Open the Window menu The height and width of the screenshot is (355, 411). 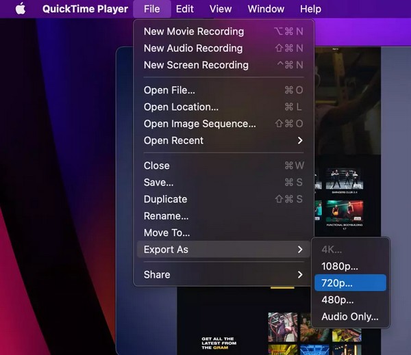pyautogui.click(x=266, y=9)
